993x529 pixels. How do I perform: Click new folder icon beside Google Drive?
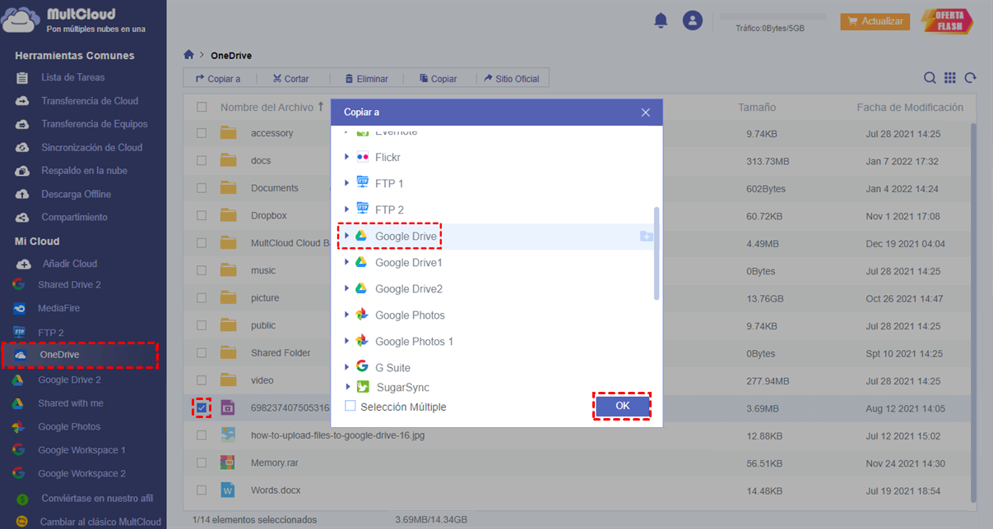pyautogui.click(x=647, y=237)
